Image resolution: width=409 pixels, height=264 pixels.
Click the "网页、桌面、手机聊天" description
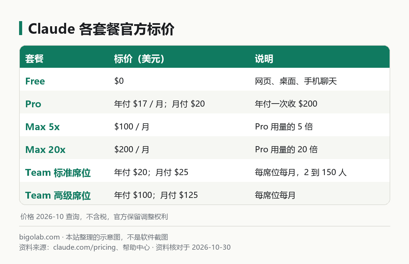click(296, 81)
